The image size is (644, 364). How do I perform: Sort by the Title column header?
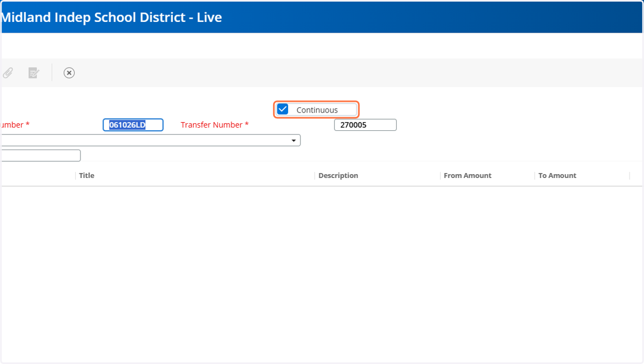[86, 175]
